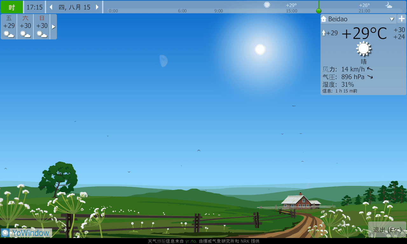Click the wind direction arrow
This screenshot has height=244, width=407.
click(x=370, y=69)
